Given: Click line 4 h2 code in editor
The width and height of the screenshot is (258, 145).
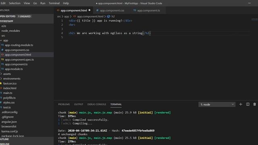Looking at the screenshot, I should click(x=109, y=33).
